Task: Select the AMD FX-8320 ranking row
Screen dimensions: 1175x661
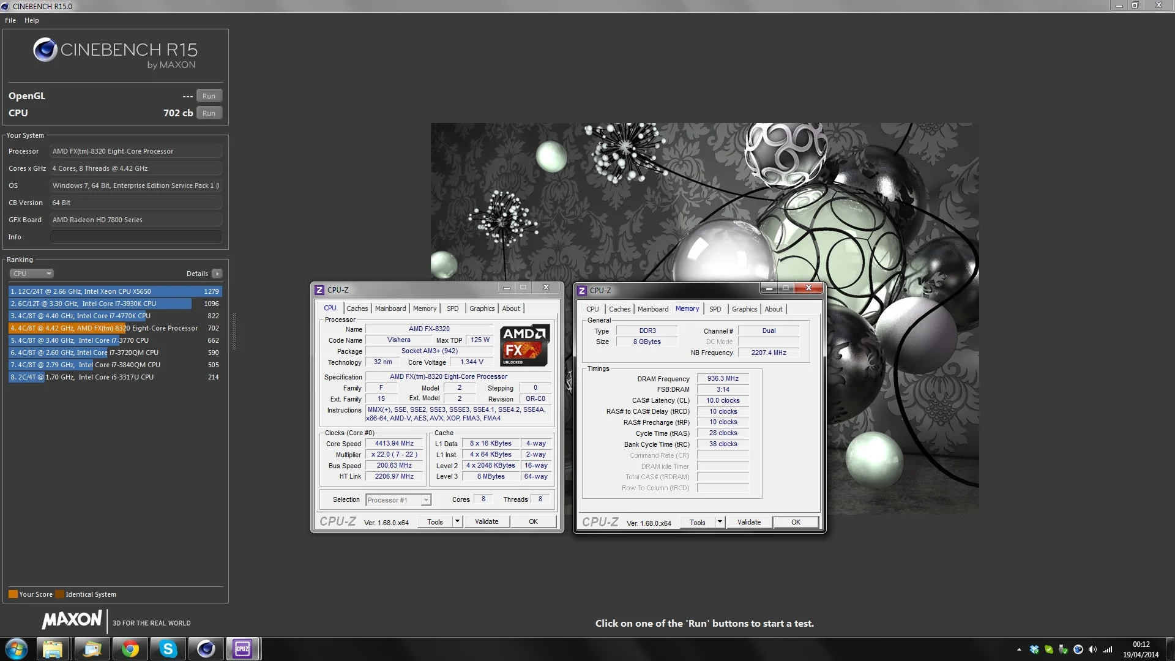Action: pos(114,328)
